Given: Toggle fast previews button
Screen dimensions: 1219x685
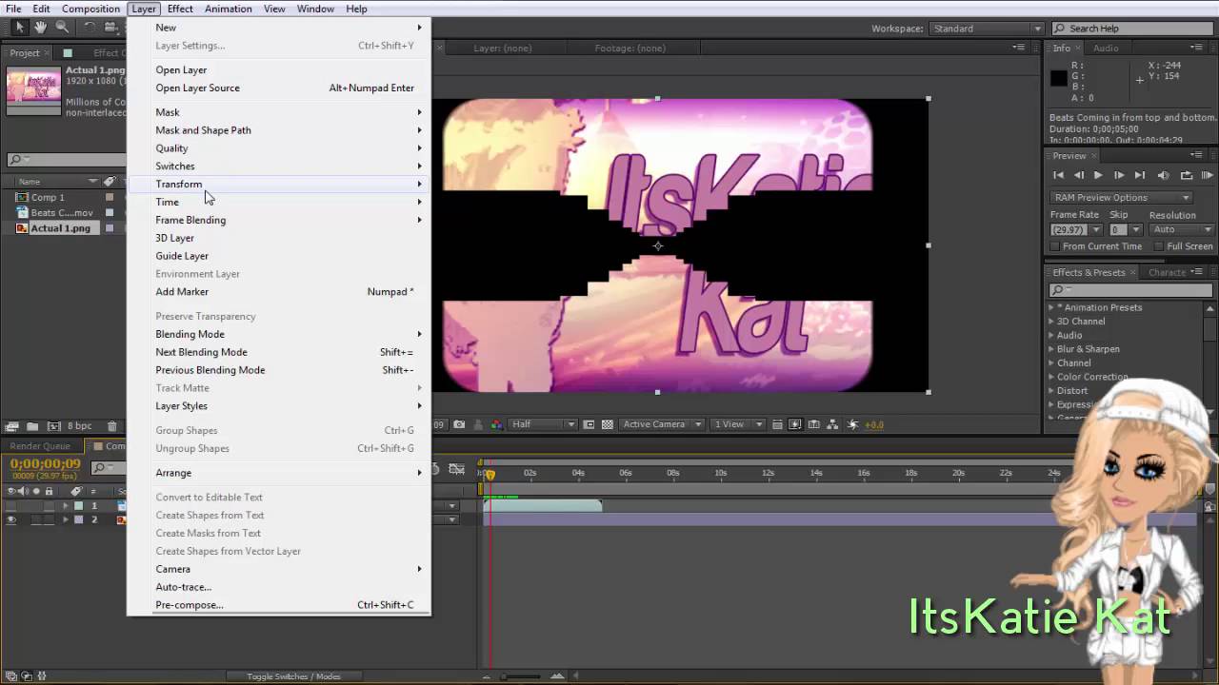Looking at the screenshot, I should 795,424.
